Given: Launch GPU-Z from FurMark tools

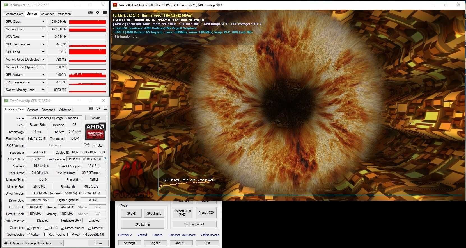Looking at the screenshot, I should click(131, 213).
